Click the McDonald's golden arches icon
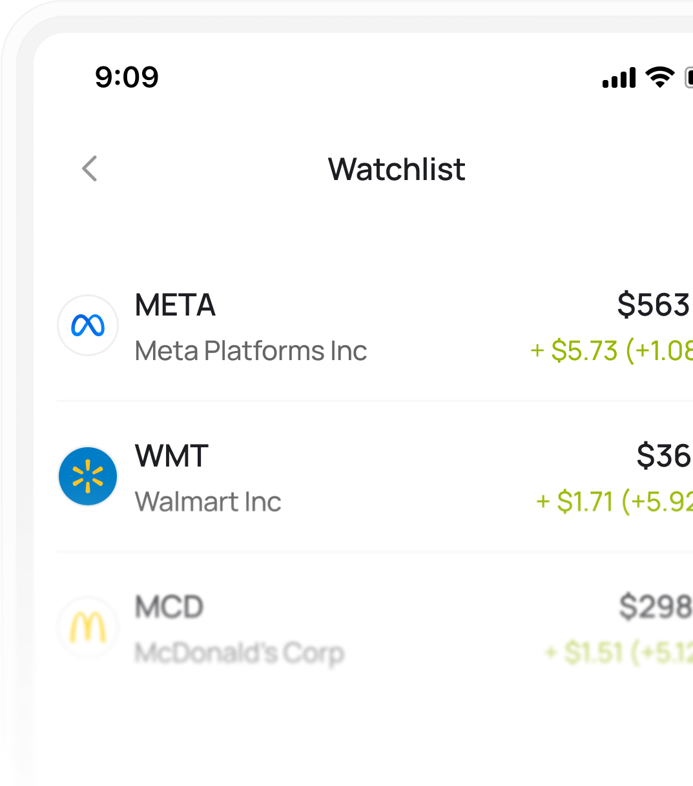This screenshot has width=693, height=786. pyautogui.click(x=88, y=627)
